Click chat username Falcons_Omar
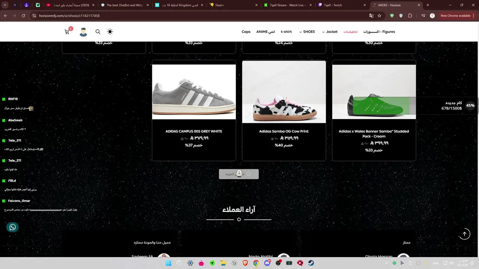 19,201
